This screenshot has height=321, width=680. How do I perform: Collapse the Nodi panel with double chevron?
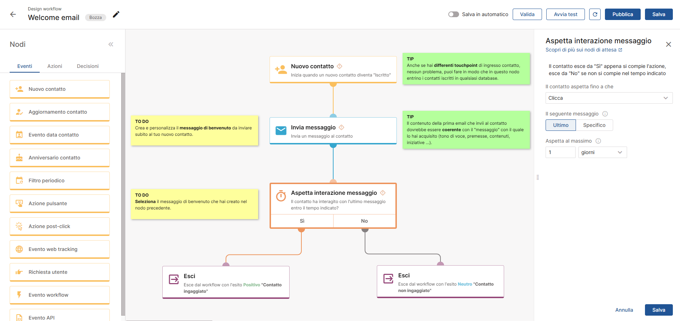pyautogui.click(x=111, y=44)
